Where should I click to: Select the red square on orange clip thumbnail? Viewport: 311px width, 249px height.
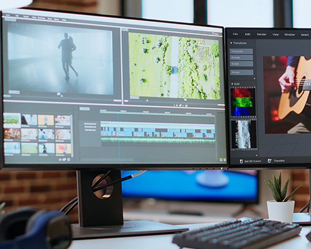point(63,149)
